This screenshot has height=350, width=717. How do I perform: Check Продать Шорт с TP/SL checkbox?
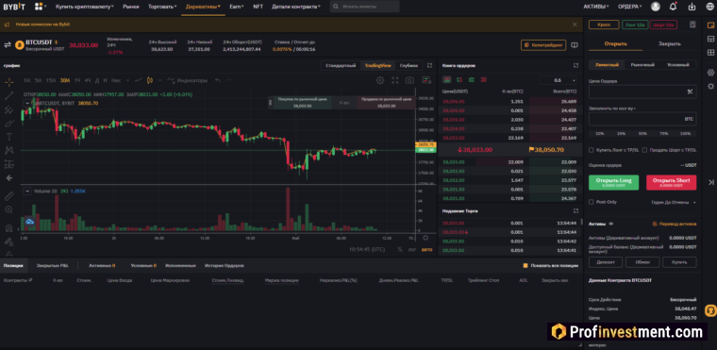click(644, 150)
